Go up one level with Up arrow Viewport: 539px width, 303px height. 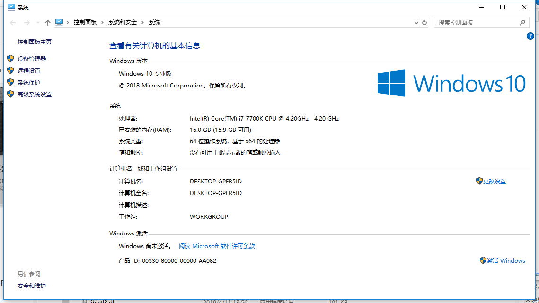tap(47, 22)
